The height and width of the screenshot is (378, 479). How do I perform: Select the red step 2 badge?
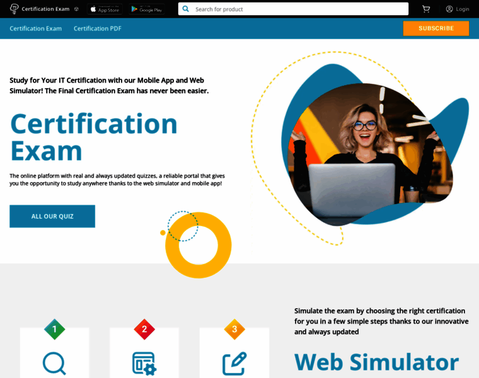click(x=144, y=329)
